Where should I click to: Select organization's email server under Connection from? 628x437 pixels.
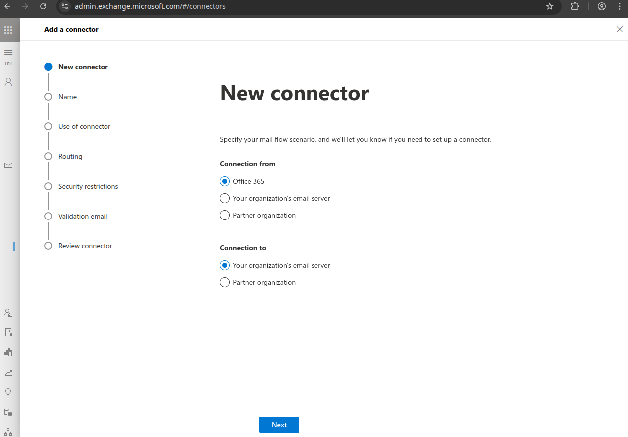(x=225, y=198)
